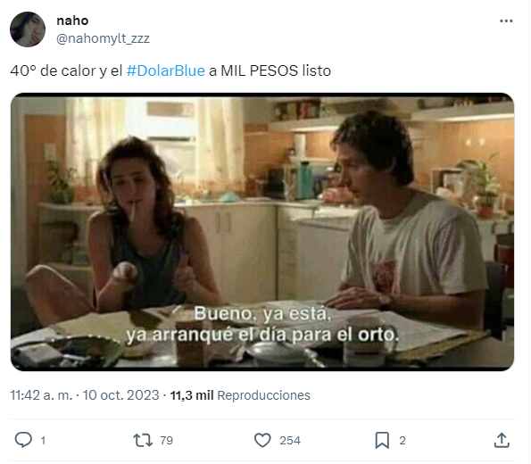Open the three-dot more options menu
The height and width of the screenshot is (464, 531).
point(506,21)
